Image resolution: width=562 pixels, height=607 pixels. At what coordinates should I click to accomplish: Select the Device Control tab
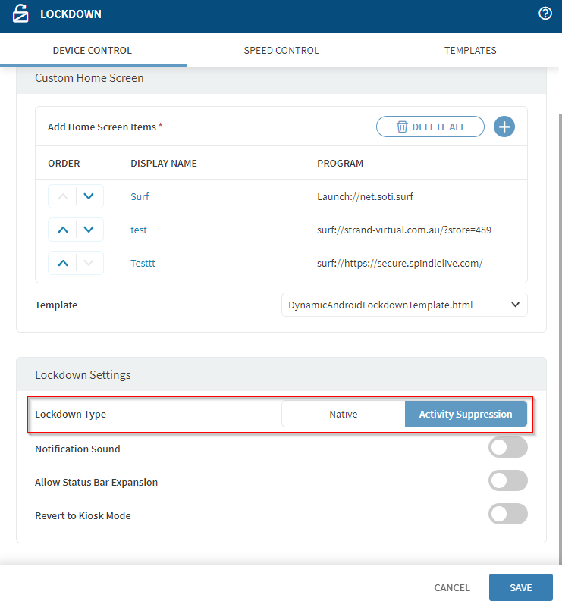(92, 51)
